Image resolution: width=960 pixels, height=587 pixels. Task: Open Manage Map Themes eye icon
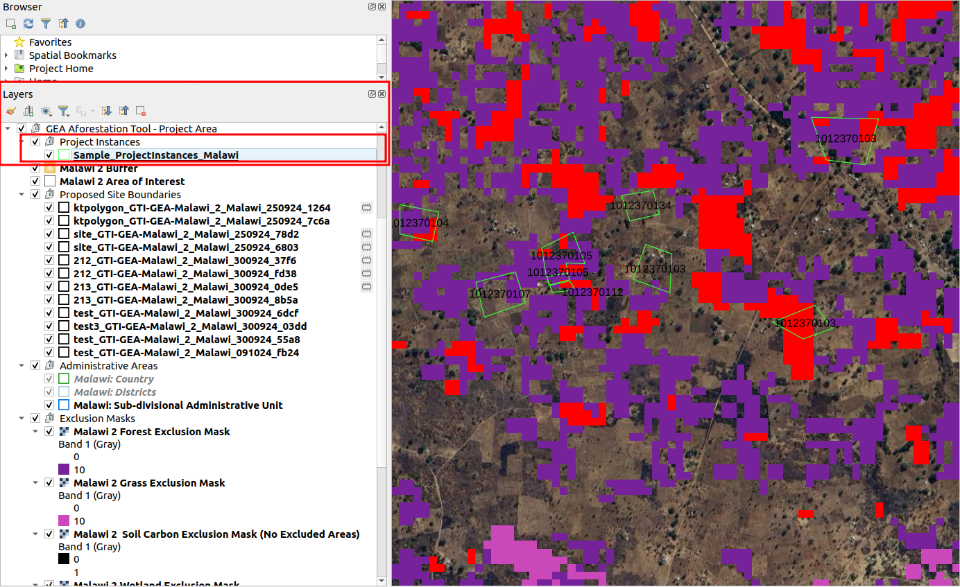(46, 111)
